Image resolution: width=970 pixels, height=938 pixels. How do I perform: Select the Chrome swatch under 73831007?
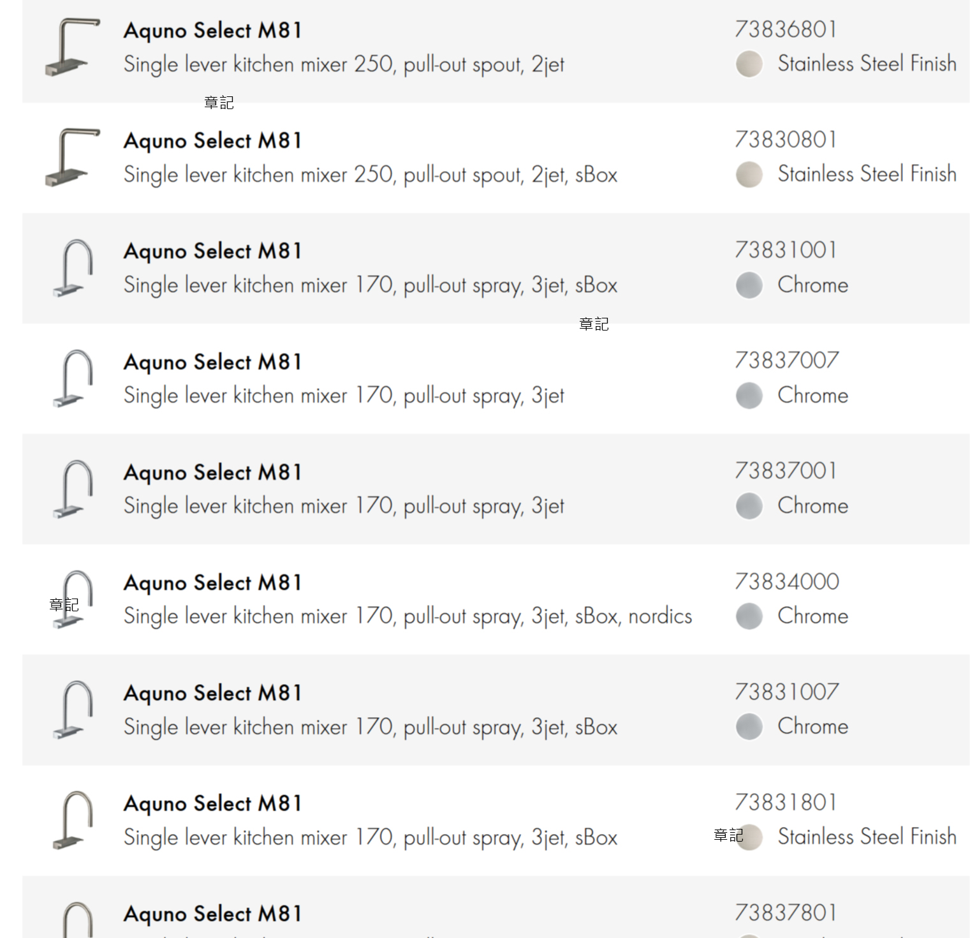[749, 726]
